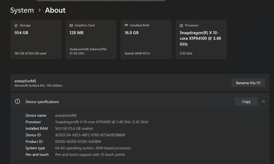
Task: Copy the device specifications
Action: click(246, 102)
